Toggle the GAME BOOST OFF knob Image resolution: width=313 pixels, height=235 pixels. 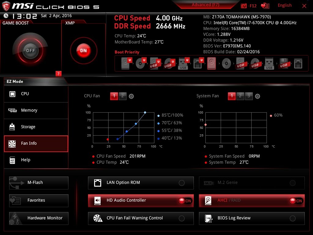[x=30, y=50]
